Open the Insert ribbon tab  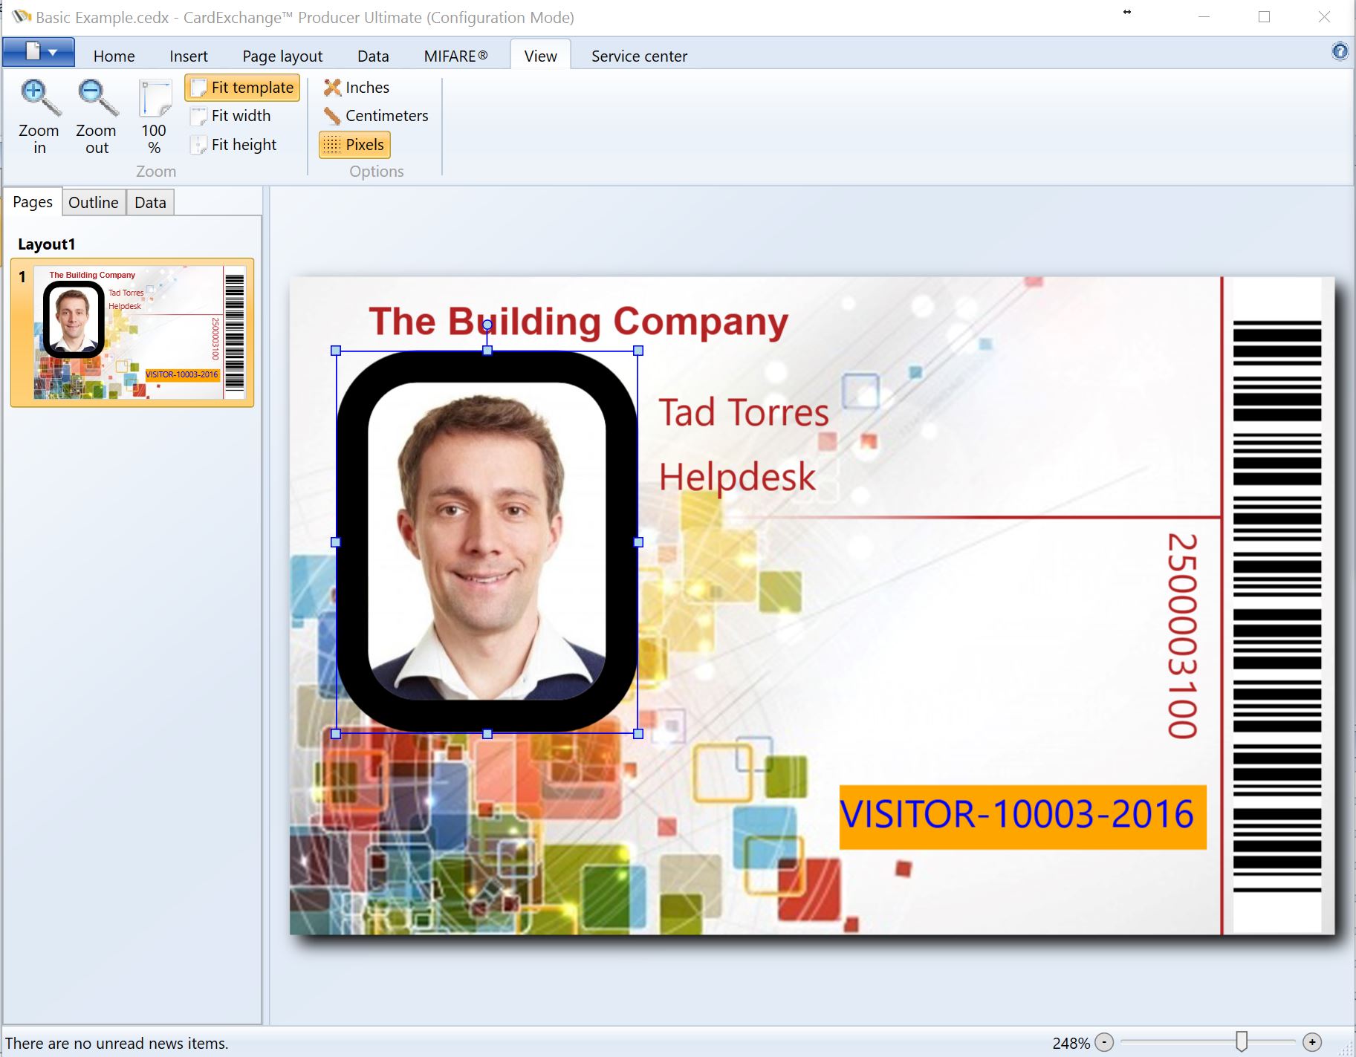[189, 56]
